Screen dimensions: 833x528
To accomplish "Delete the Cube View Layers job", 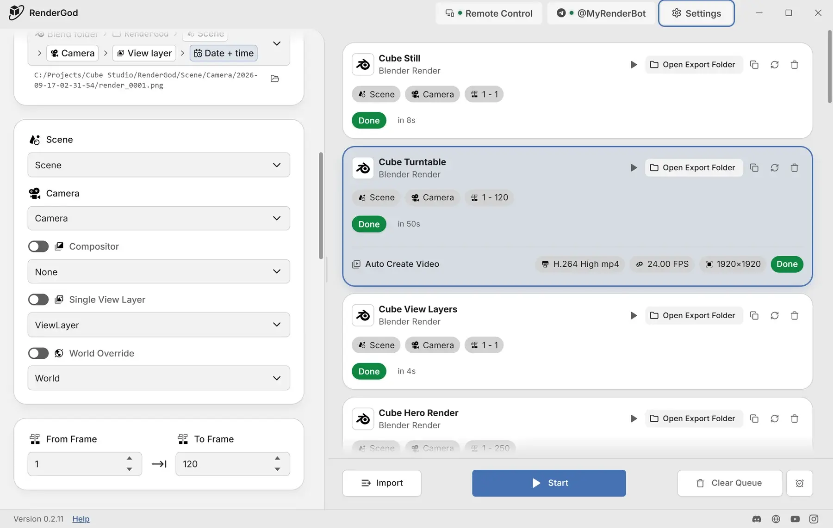I will point(795,315).
